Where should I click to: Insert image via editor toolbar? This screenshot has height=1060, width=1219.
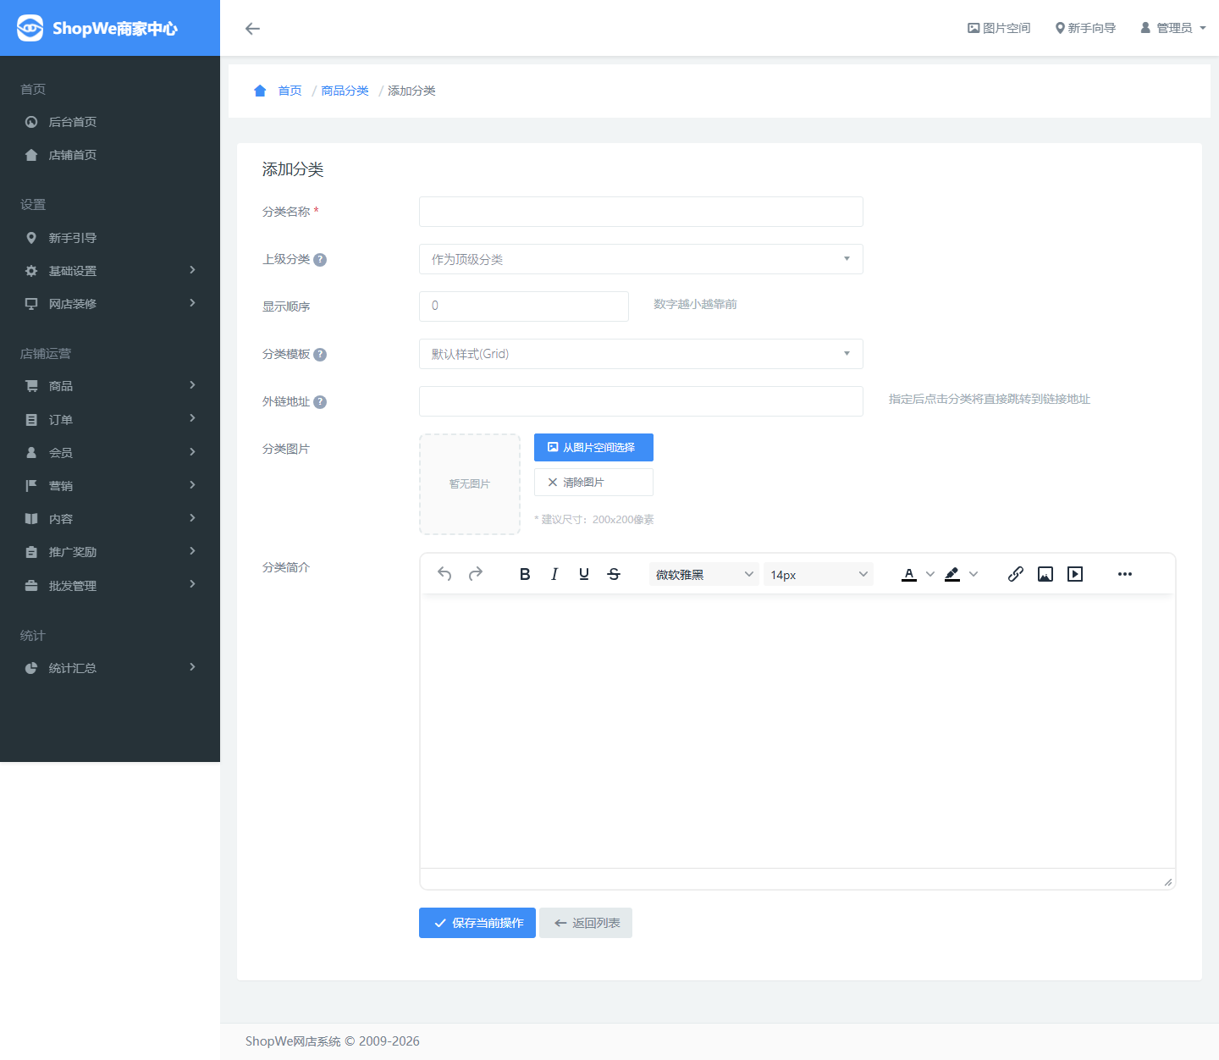1045,574
